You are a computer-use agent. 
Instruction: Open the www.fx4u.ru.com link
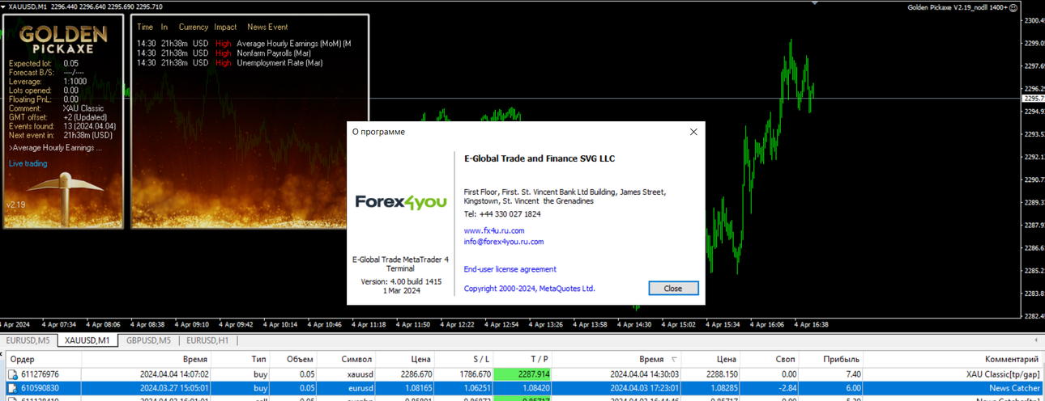tap(494, 230)
